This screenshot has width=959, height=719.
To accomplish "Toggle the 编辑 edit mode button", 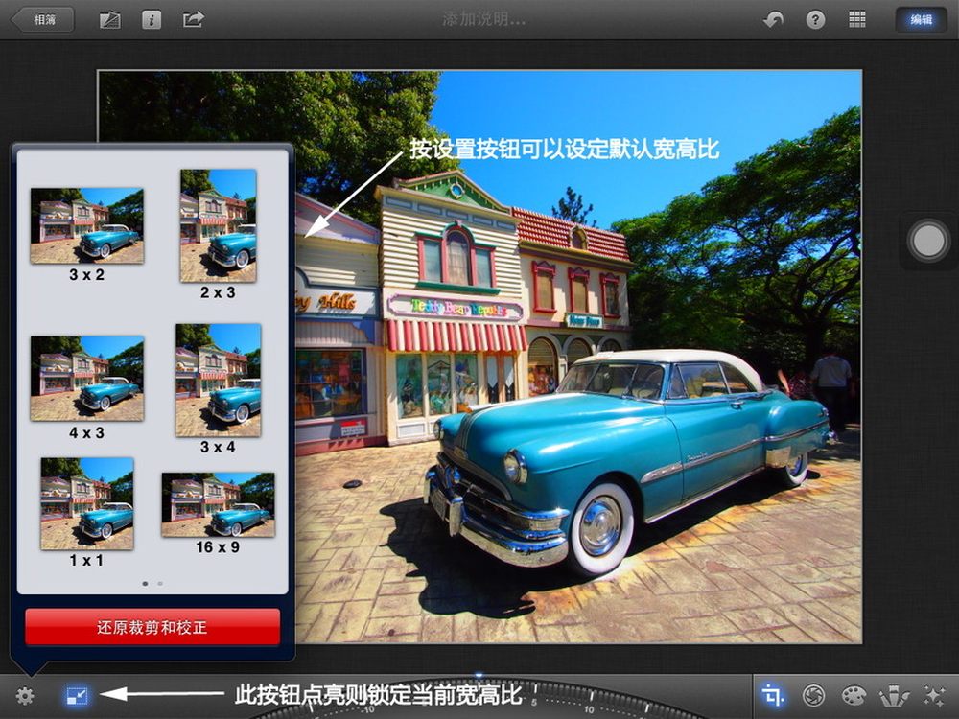I will pyautogui.click(x=920, y=19).
